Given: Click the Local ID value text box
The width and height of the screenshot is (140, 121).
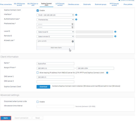Looking at the screenshot, I should pyautogui.click(x=95, y=32).
